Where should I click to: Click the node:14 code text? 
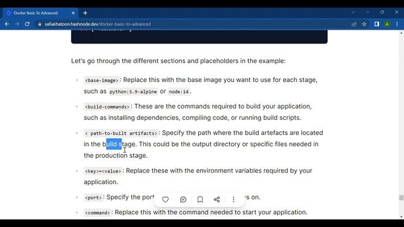coord(179,91)
